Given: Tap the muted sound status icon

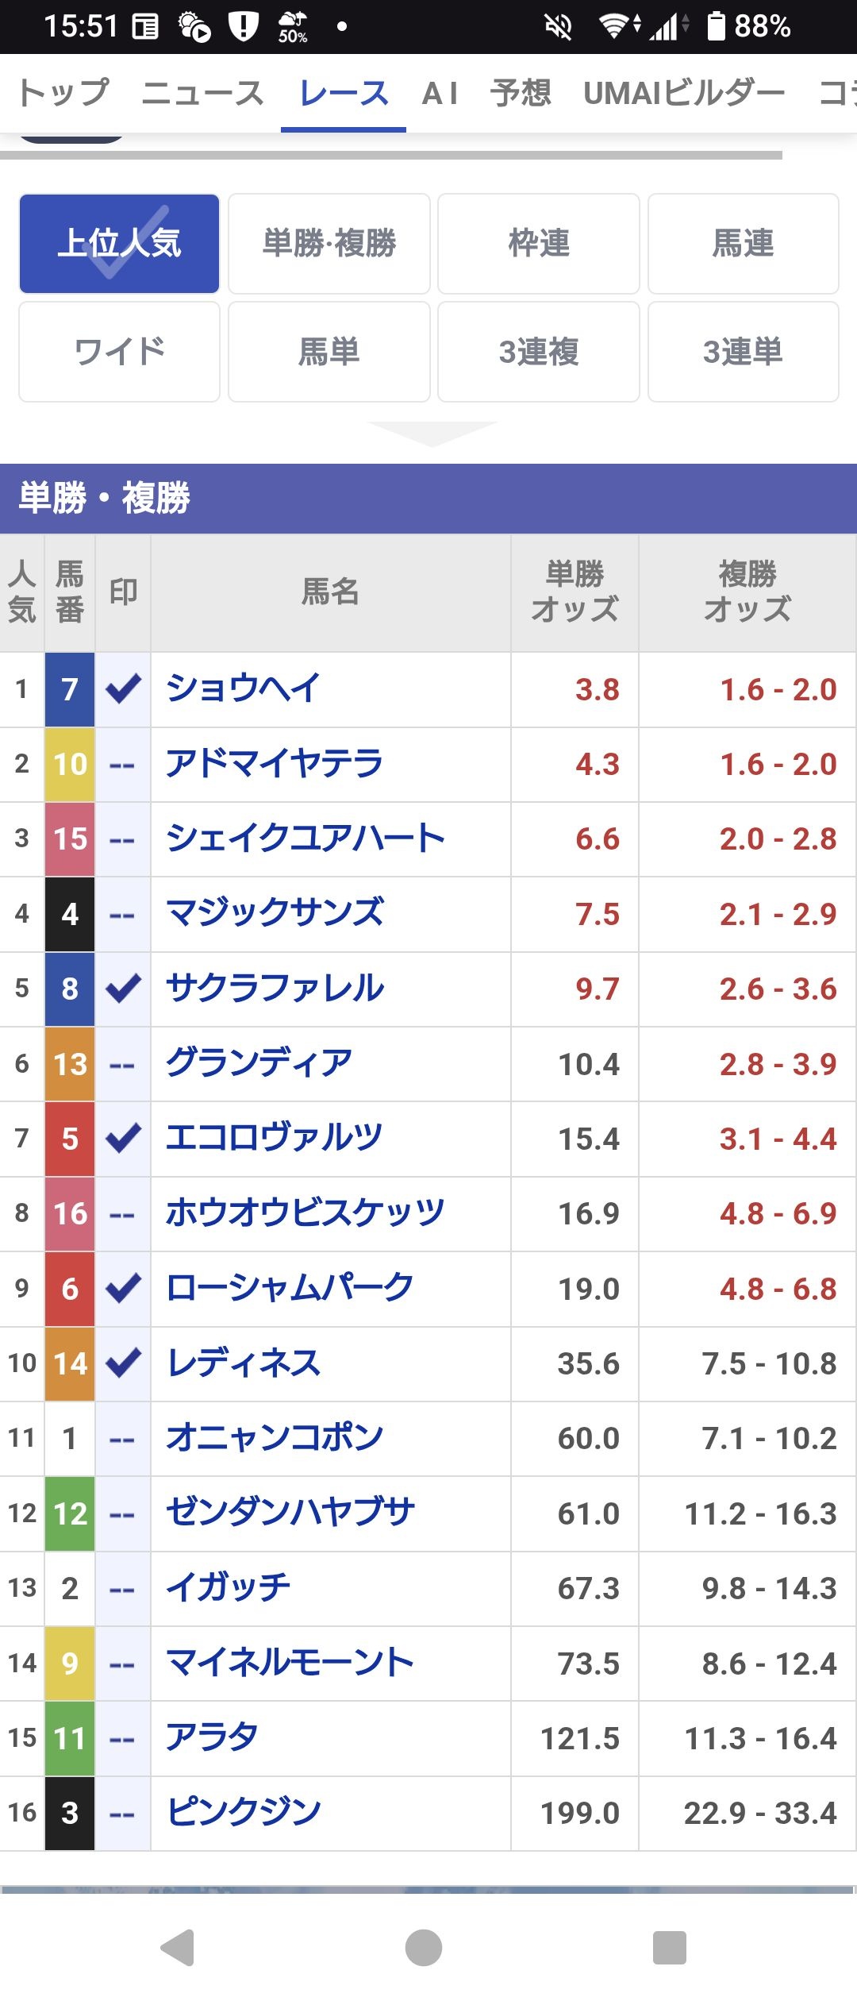Looking at the screenshot, I should pos(558,26).
